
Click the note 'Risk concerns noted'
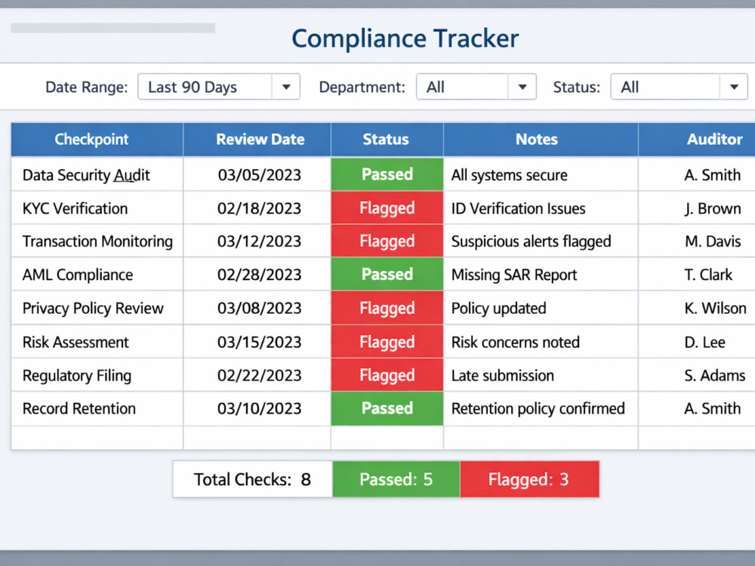pyautogui.click(x=516, y=342)
